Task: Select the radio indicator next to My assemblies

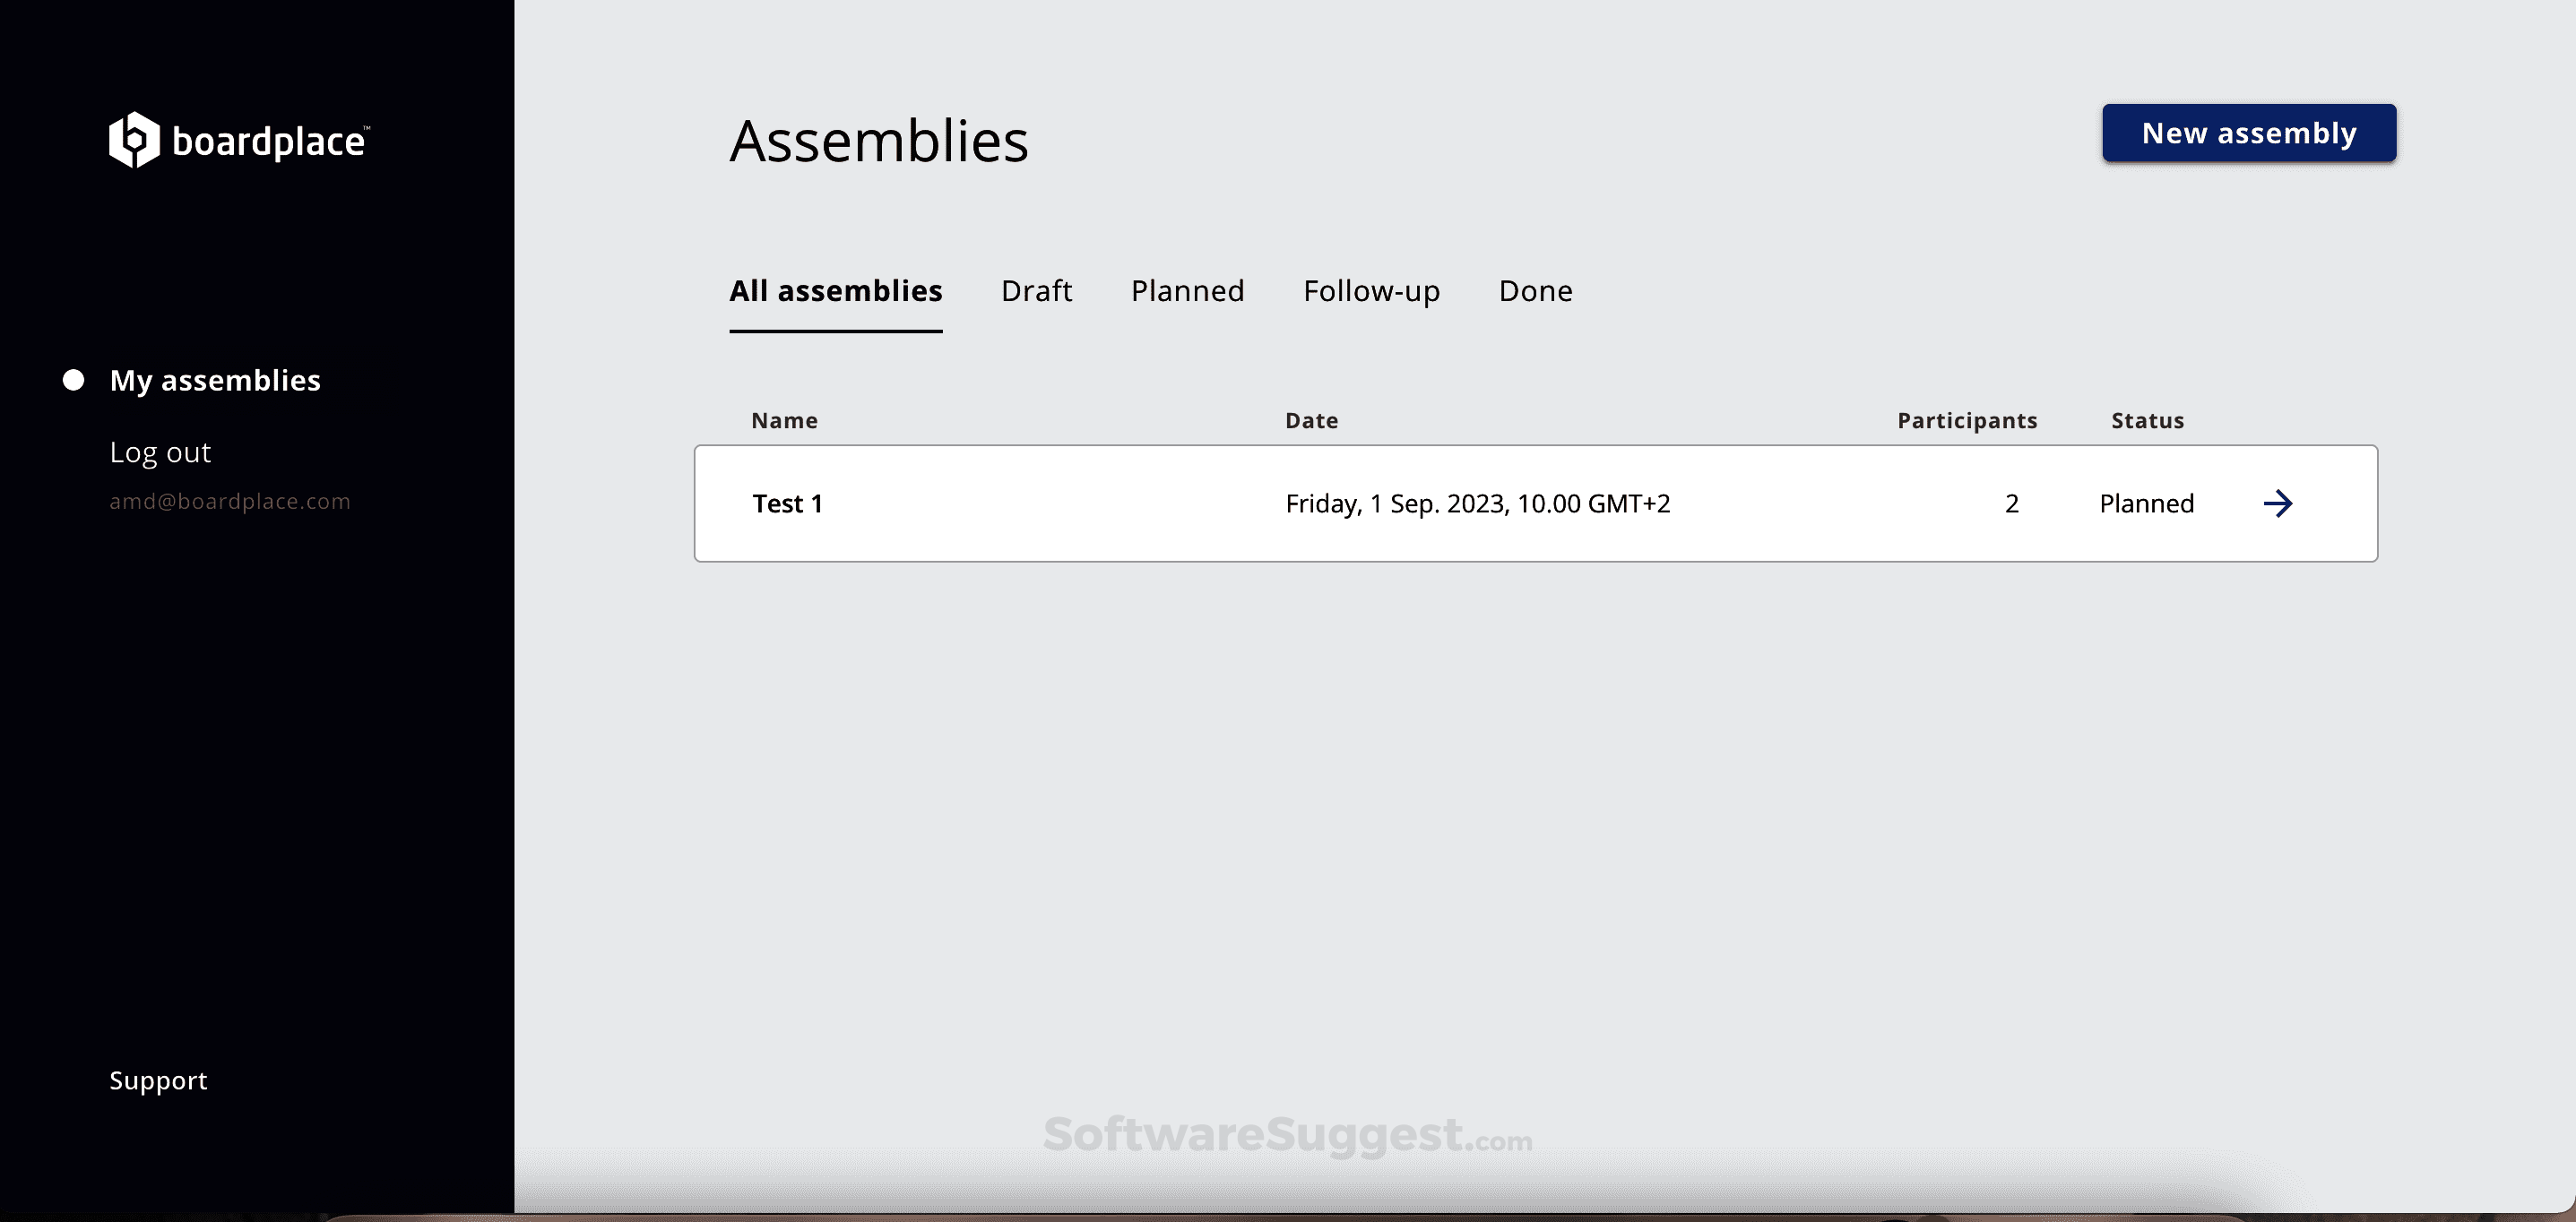Action: 75,379
